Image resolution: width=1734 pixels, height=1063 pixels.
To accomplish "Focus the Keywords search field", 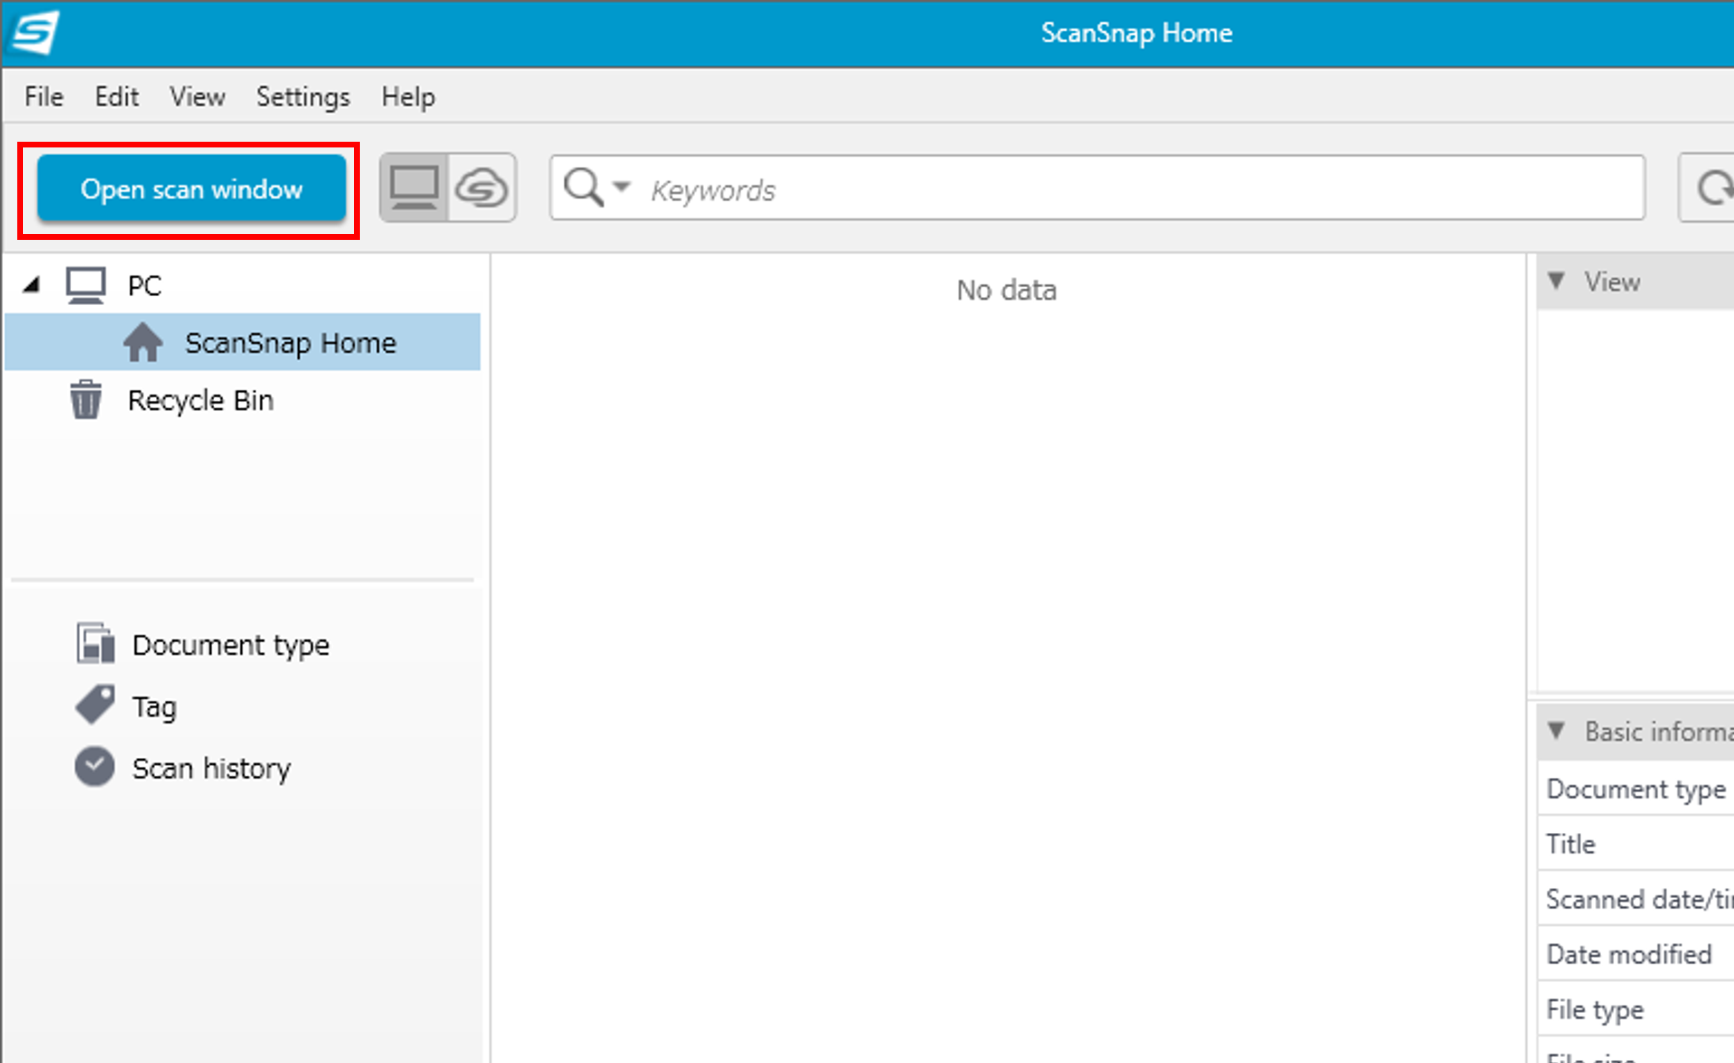I will tap(1098, 188).
